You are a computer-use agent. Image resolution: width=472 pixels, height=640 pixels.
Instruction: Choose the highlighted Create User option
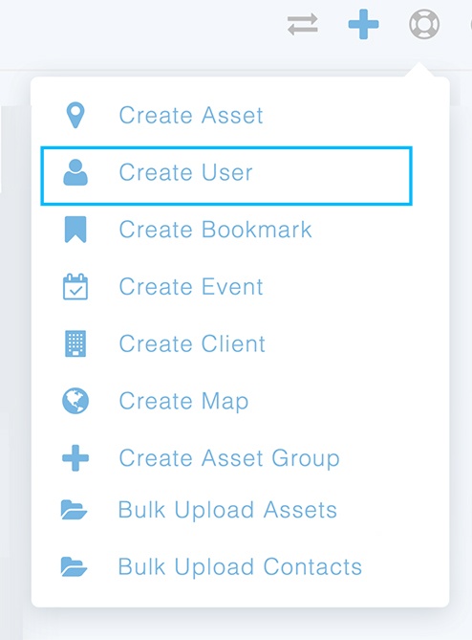point(226,176)
